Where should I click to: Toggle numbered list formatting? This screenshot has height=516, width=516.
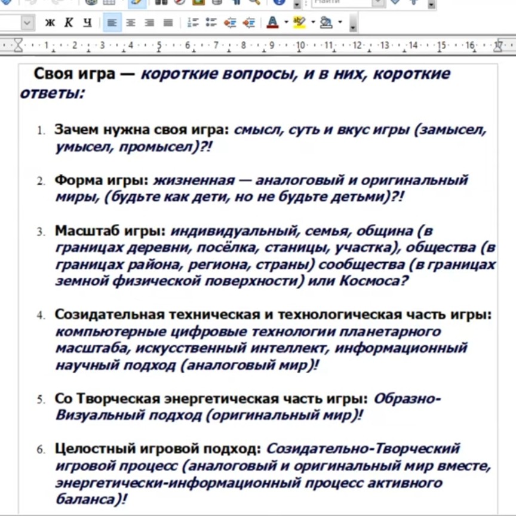pyautogui.click(x=193, y=22)
